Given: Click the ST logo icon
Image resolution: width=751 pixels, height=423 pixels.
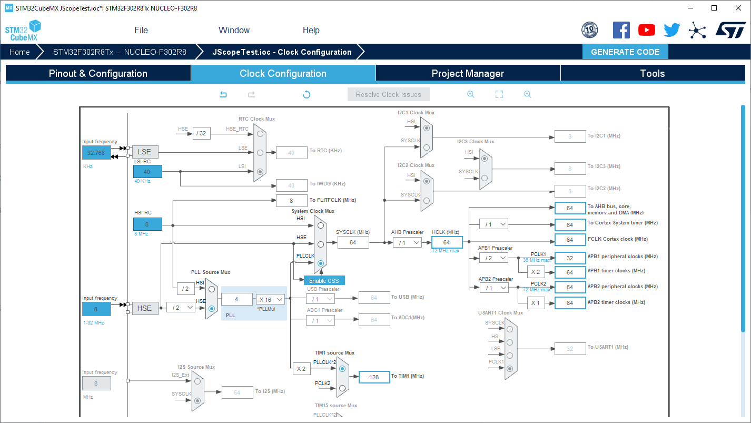Looking at the screenshot, I should 730,30.
